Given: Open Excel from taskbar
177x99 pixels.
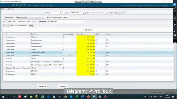Looking at the screenshot, I should (77, 97).
